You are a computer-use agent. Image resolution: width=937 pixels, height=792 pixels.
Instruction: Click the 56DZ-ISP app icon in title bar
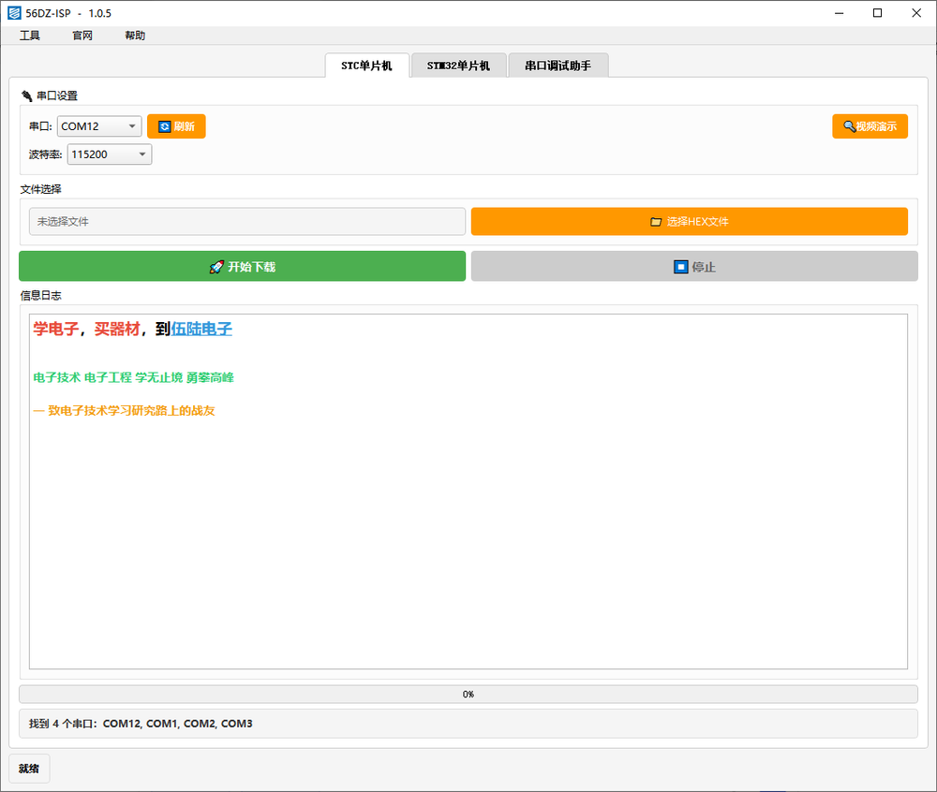pyautogui.click(x=14, y=13)
